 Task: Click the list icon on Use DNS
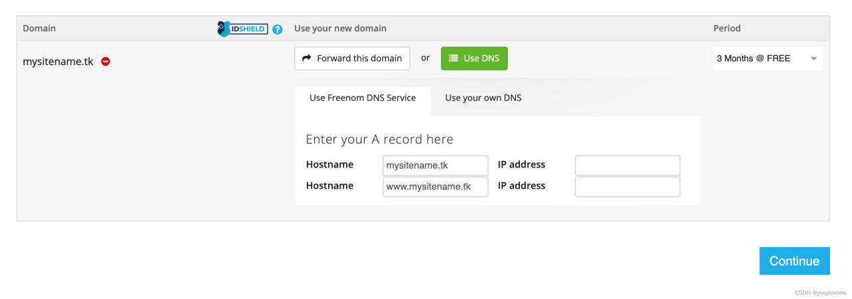[x=453, y=58]
